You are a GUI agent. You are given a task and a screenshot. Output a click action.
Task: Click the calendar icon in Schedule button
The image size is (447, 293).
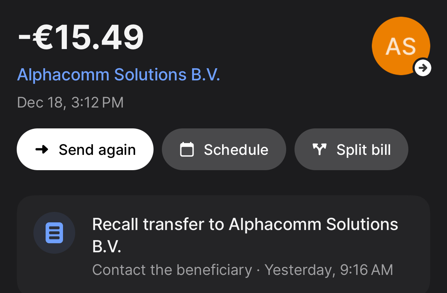tap(187, 150)
